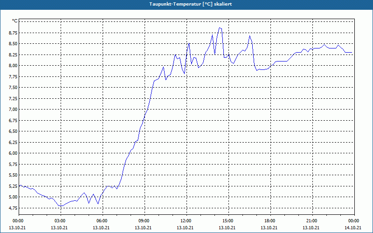Select the 5,00 y-axis value

tap(13, 197)
